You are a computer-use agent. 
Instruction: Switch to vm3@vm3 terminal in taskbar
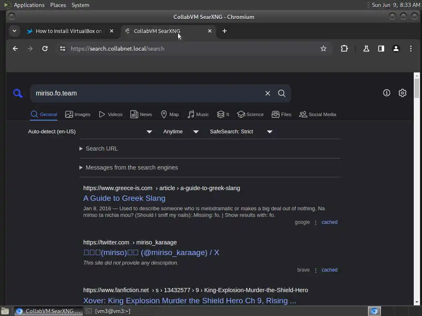[x=109, y=311]
